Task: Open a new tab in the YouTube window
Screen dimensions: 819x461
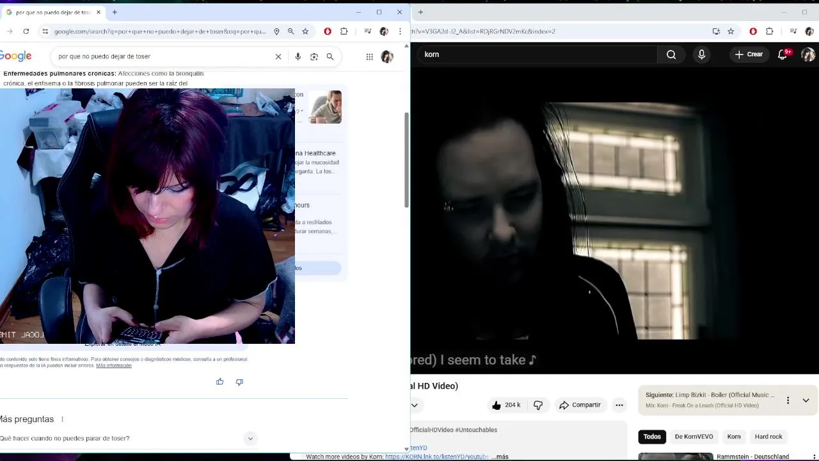Action: 420,12
